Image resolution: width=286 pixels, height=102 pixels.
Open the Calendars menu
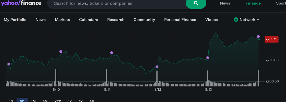pyautogui.click(x=88, y=20)
